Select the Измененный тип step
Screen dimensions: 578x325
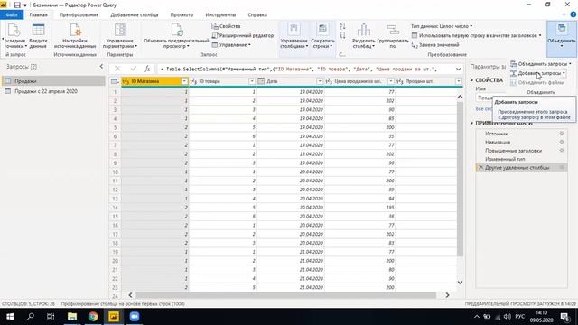505,159
